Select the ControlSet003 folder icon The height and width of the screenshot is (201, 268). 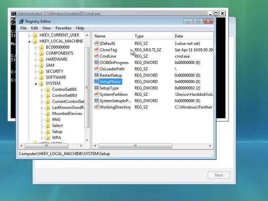pos(48,95)
